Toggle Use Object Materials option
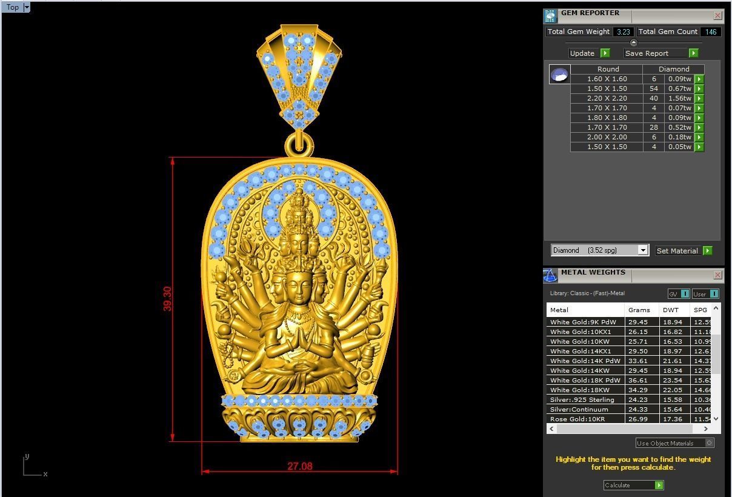Viewport: 732px width, 497px height. pyautogui.click(x=710, y=443)
